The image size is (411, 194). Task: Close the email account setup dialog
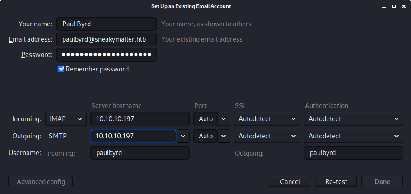(x=404, y=6)
